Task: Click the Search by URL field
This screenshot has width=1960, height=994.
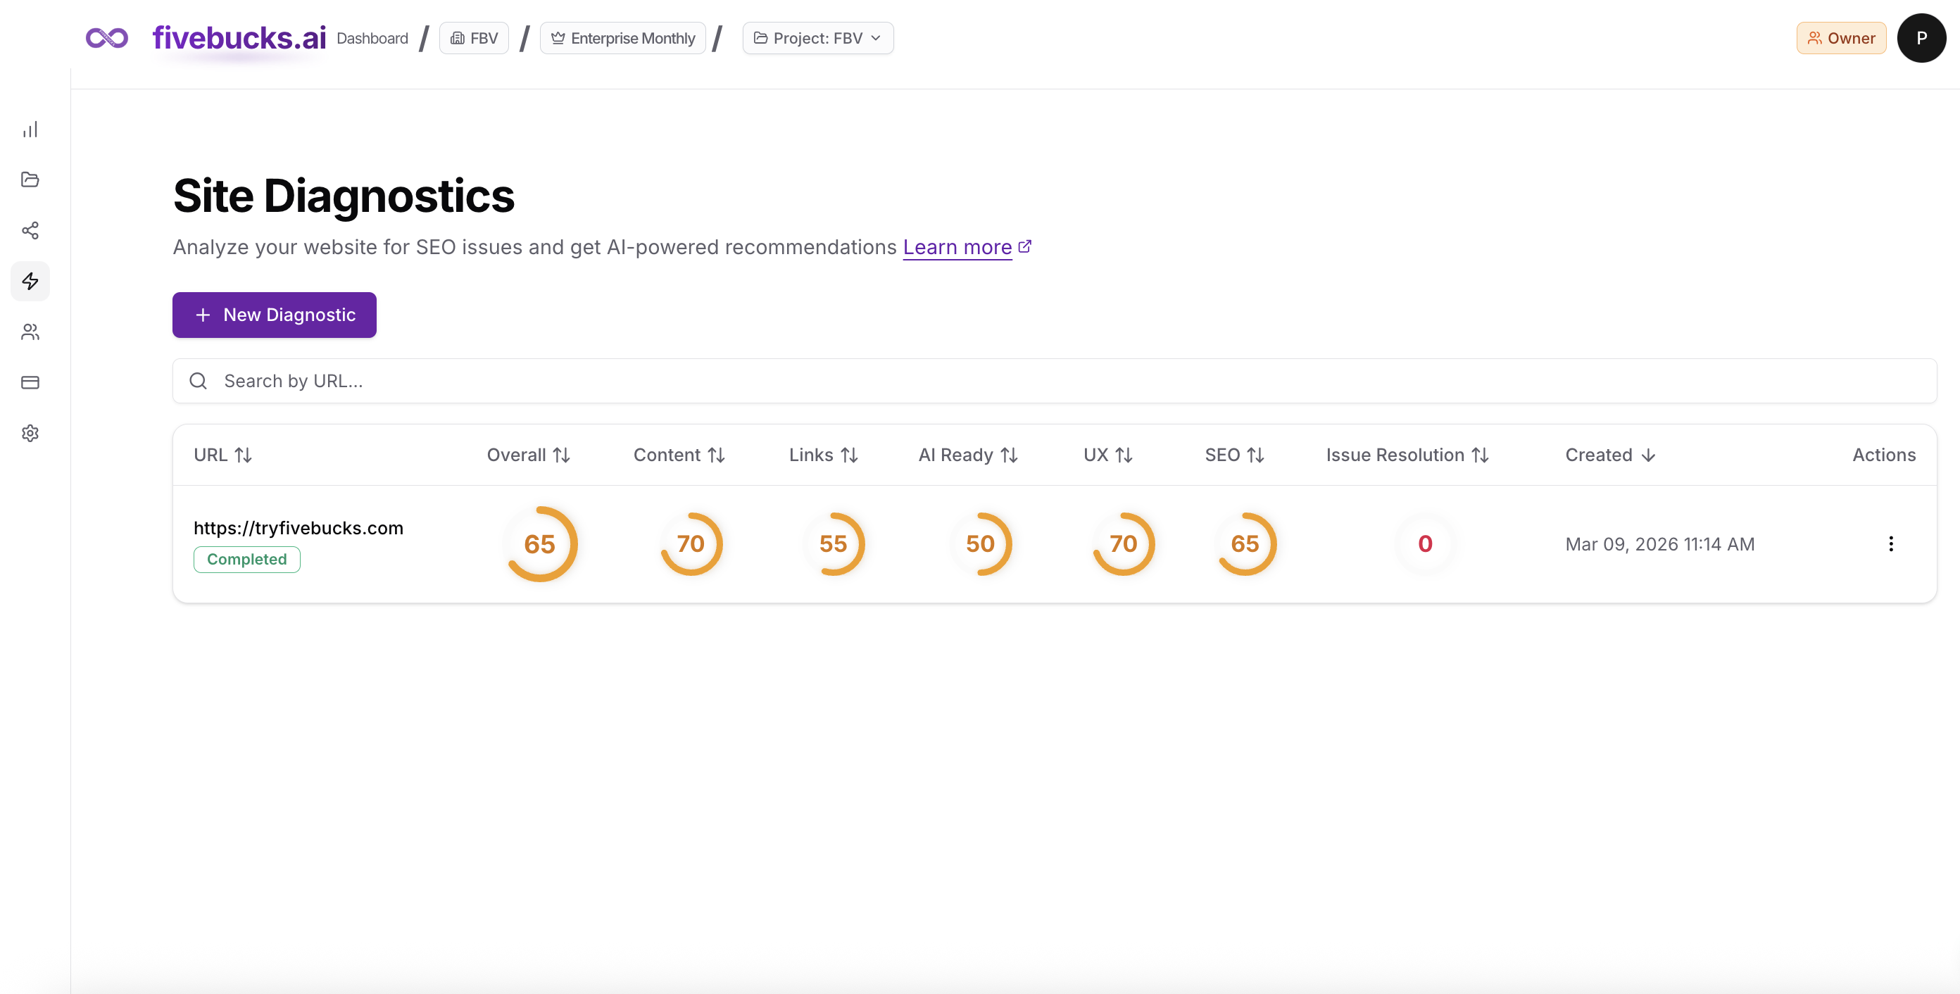Action: 1054,381
